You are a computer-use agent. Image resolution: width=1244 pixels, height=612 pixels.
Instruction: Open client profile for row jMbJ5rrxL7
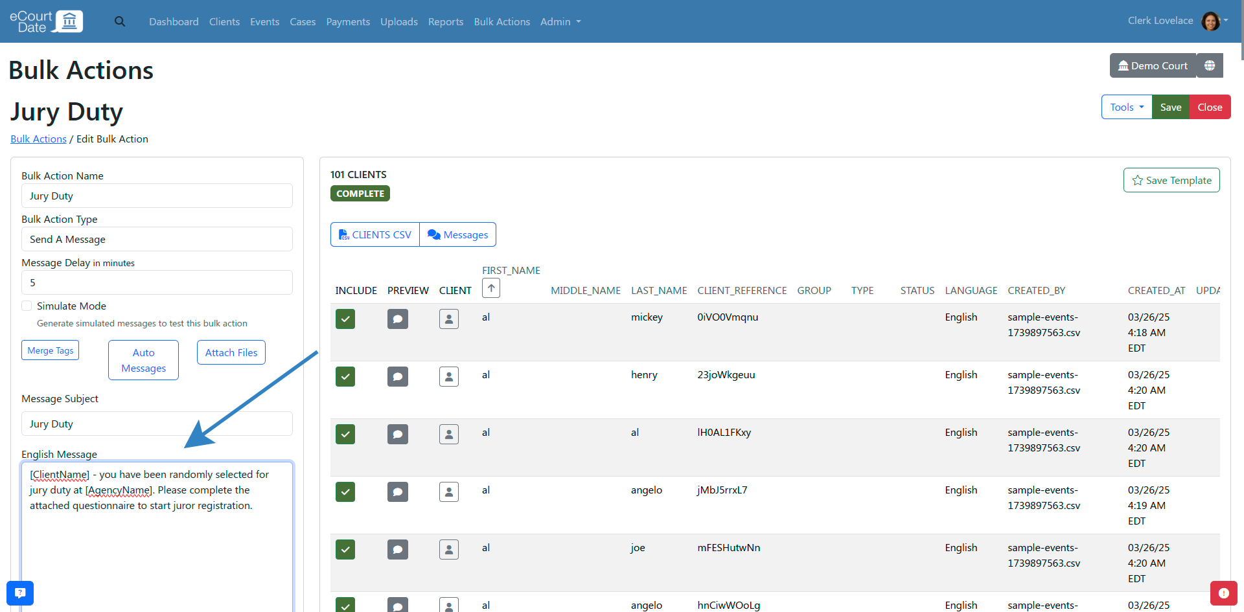click(x=449, y=492)
